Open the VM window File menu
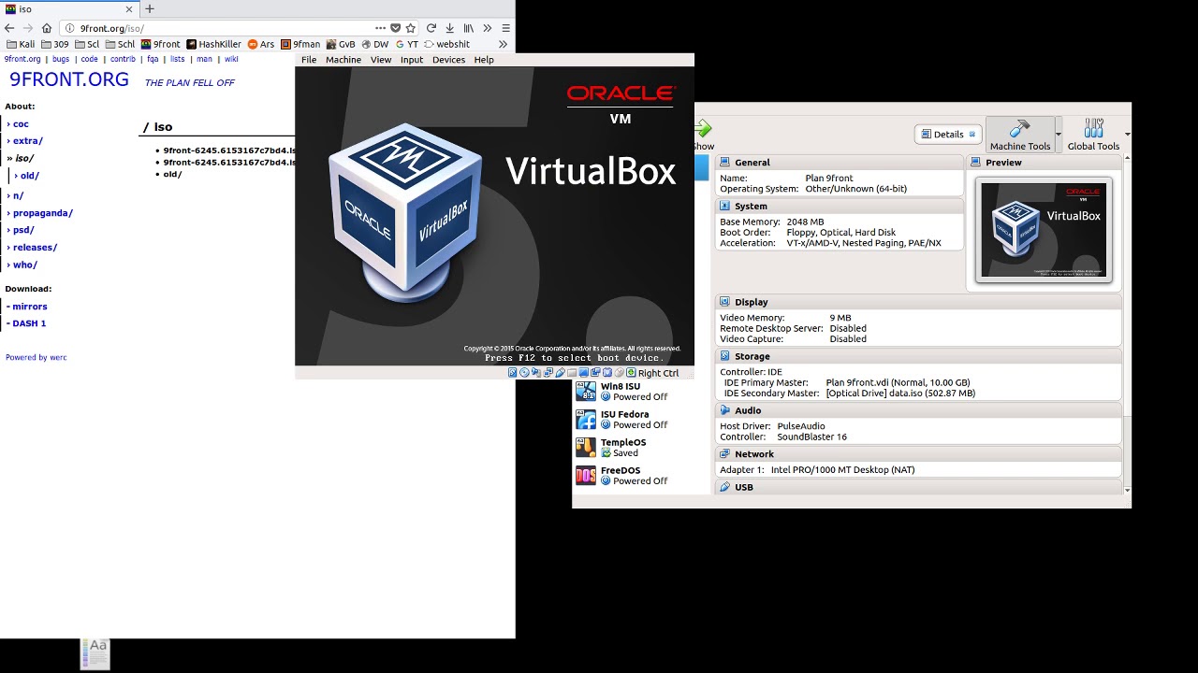 [309, 60]
